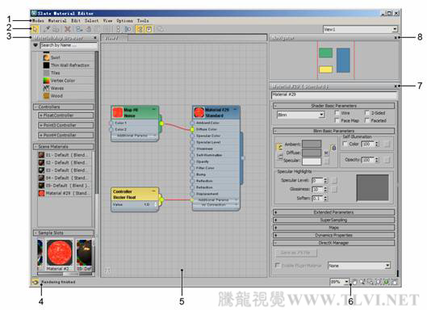Collapse the Scene Materials group
Viewport: 427px width, 310px height.
click(64, 147)
